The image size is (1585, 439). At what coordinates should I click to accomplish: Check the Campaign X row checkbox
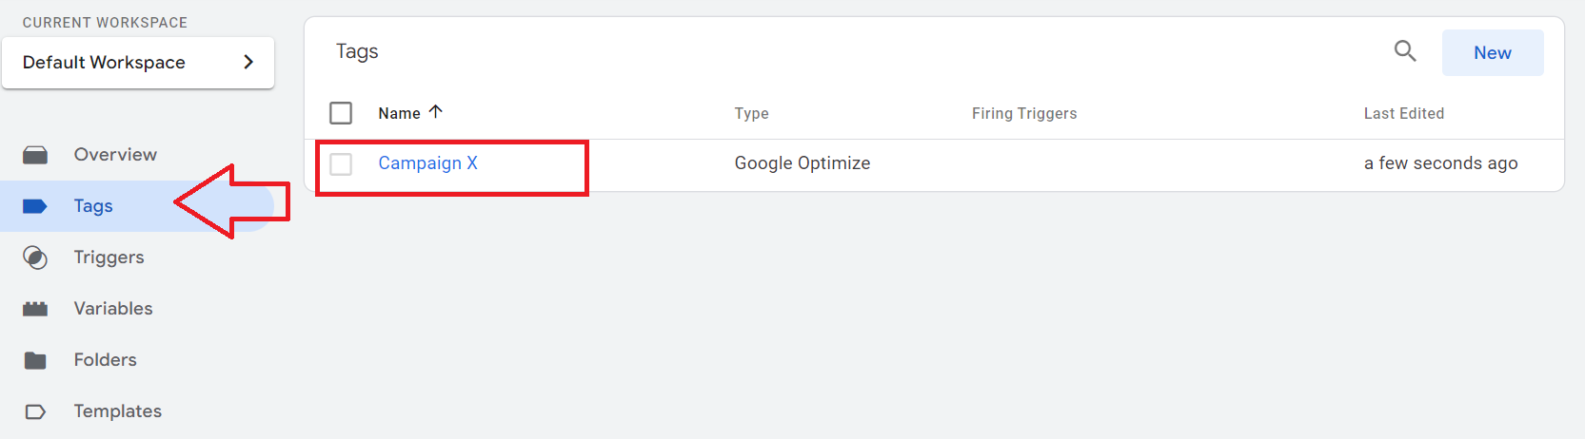pos(341,164)
